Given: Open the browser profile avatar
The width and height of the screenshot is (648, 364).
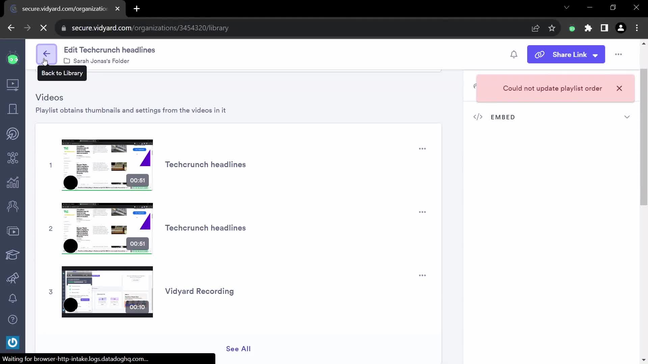Looking at the screenshot, I should 621,28.
